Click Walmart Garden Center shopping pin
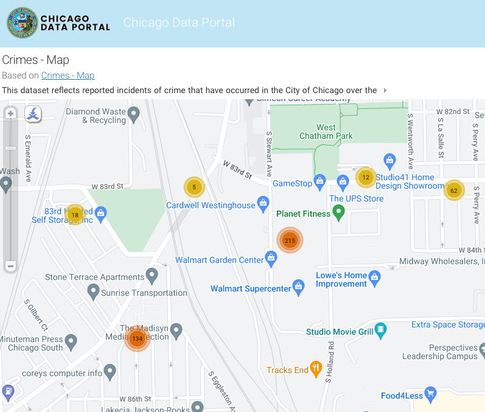485x412 pixels. coord(271,259)
